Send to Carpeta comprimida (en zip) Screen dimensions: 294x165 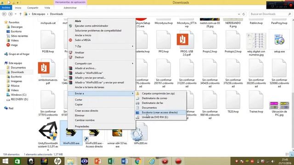click(161, 93)
